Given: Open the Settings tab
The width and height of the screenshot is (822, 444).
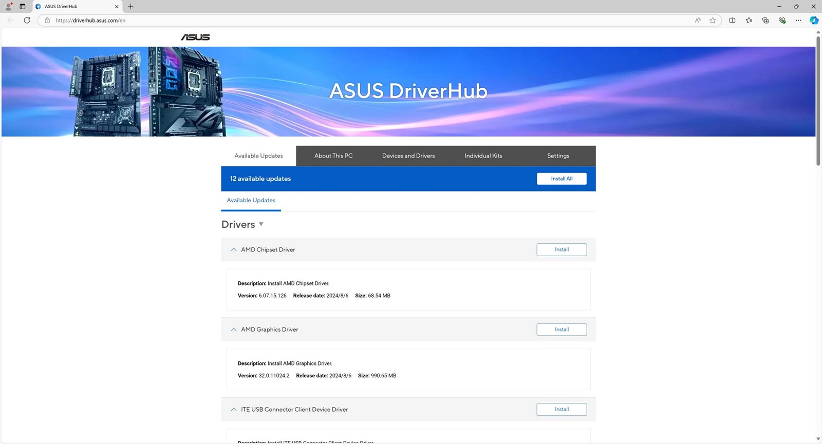Looking at the screenshot, I should [x=558, y=156].
